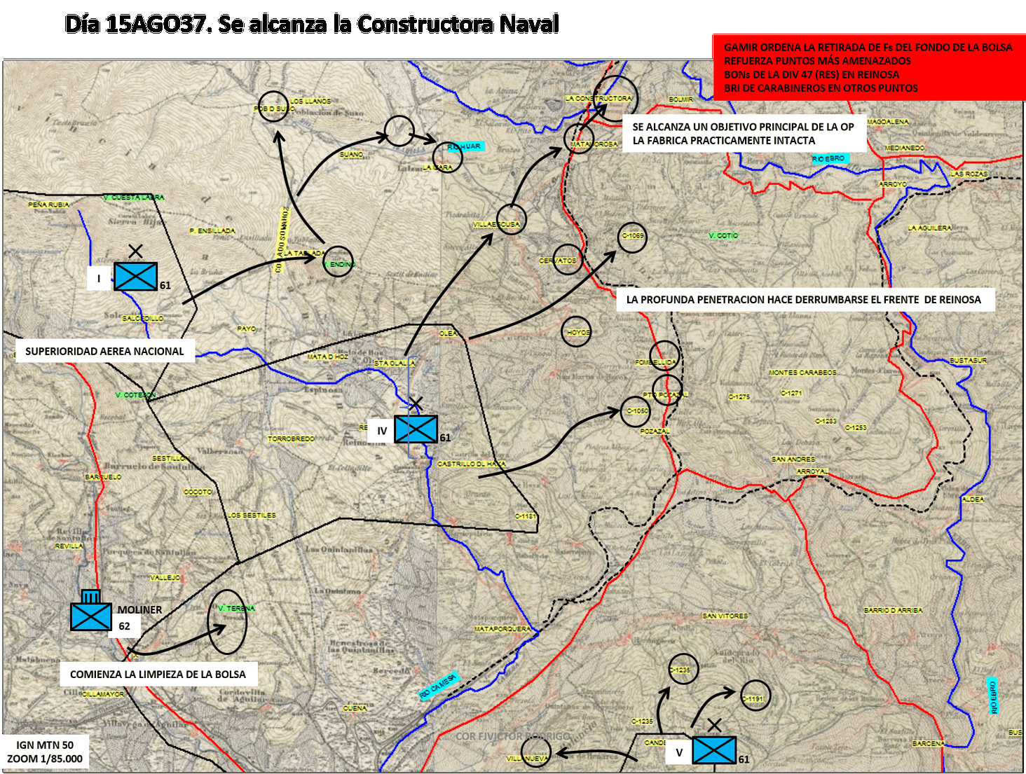Image resolution: width=1026 pixels, height=774 pixels.
Task: Click the slide title 'Día 15AGO37'
Action: (x=312, y=24)
